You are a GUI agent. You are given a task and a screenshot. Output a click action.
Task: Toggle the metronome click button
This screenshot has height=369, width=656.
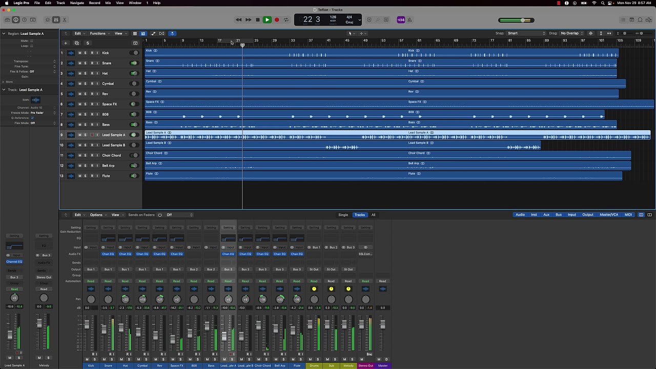(409, 20)
